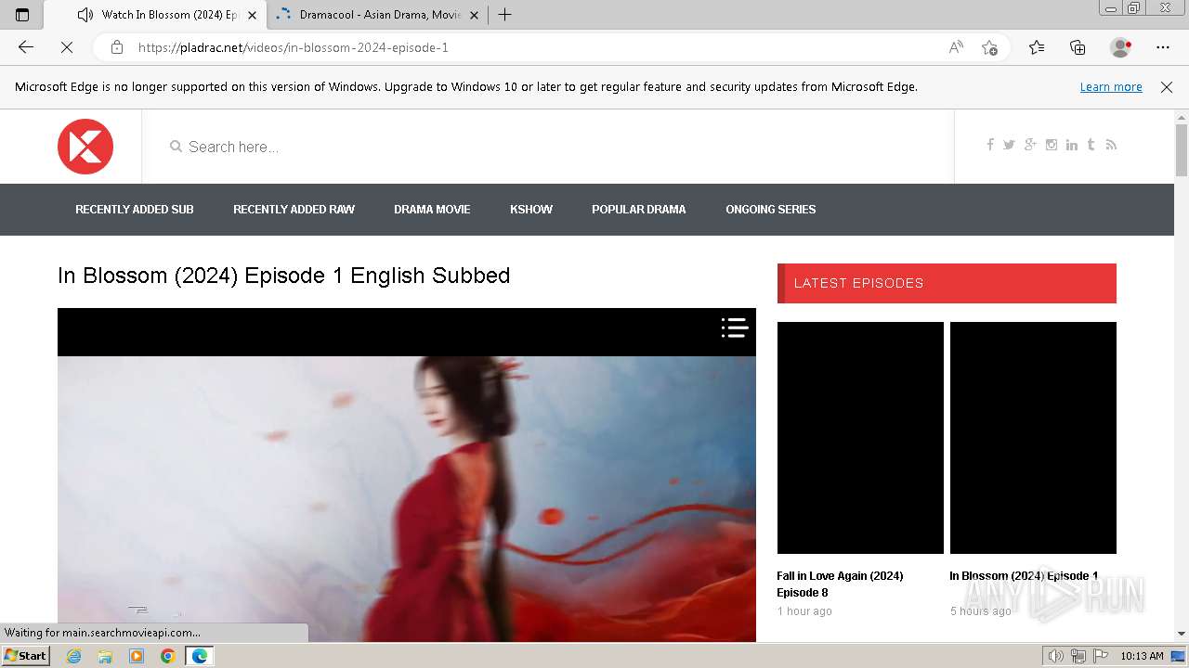Open the Edge profile avatar

click(1120, 47)
